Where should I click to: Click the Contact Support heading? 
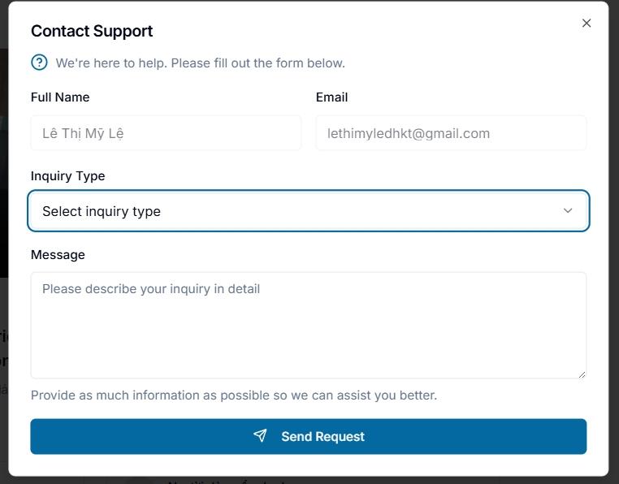tap(92, 31)
